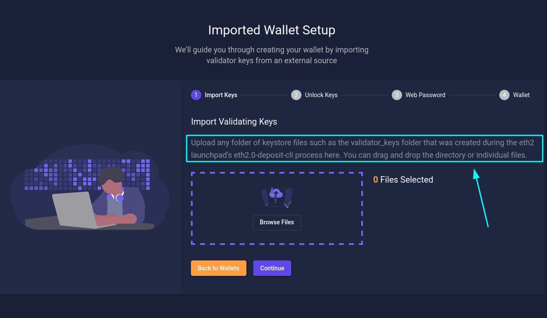Click the Wallet step label text
547x318 pixels.
point(521,95)
